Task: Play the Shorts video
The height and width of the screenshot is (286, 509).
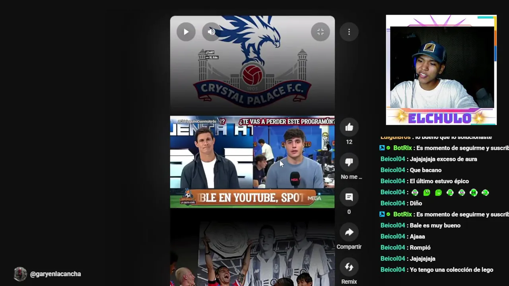Action: [x=186, y=32]
